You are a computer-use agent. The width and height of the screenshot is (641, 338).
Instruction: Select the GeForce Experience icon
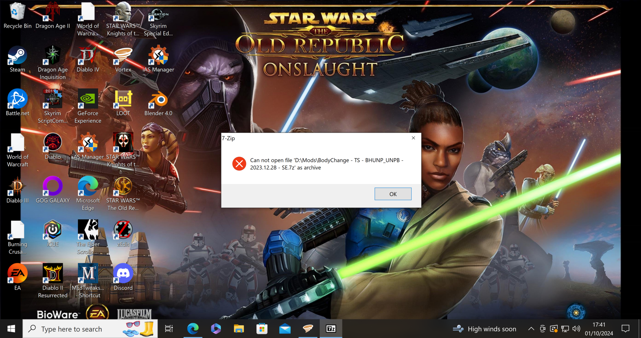tap(88, 107)
